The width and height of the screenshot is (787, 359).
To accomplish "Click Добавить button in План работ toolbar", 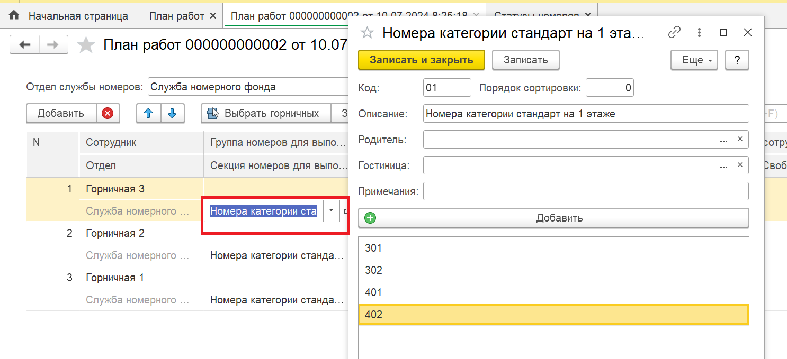I will 61,113.
